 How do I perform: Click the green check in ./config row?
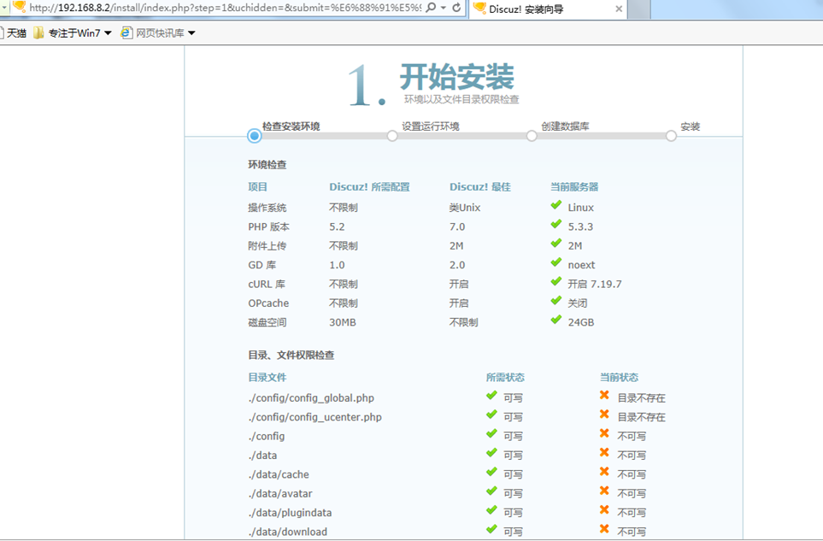491,434
